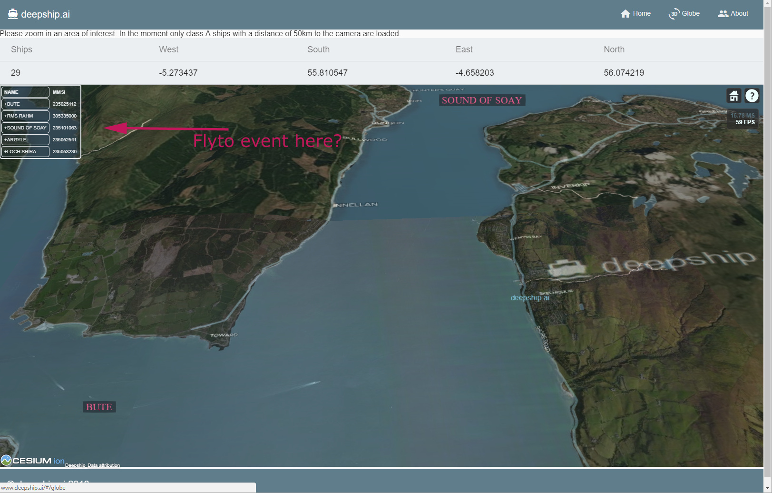772x493 pixels.
Task: Click the www.deepship.ai/#/globe status bar URL
Action: [33, 488]
